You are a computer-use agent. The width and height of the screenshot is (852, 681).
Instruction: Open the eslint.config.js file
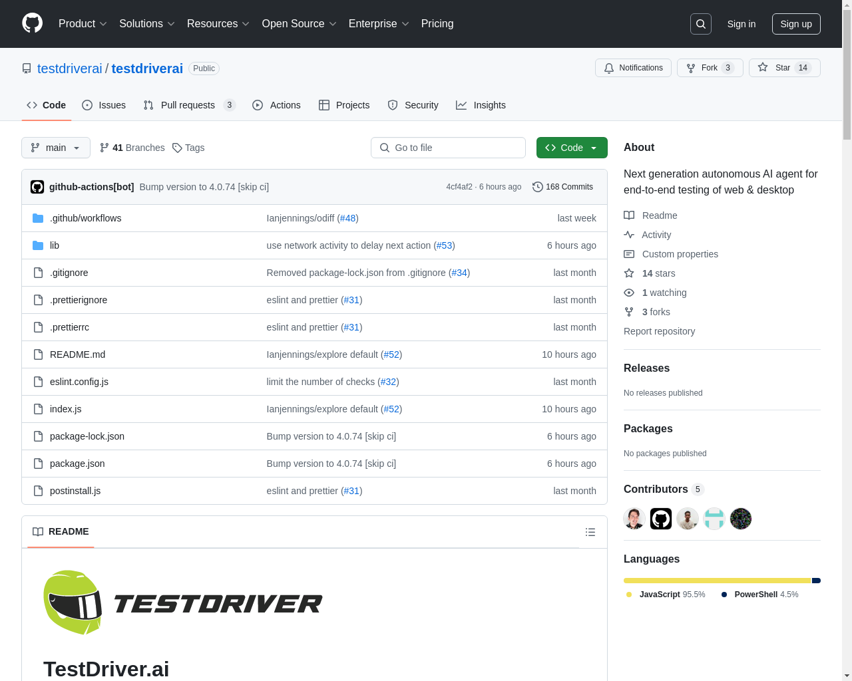point(79,382)
